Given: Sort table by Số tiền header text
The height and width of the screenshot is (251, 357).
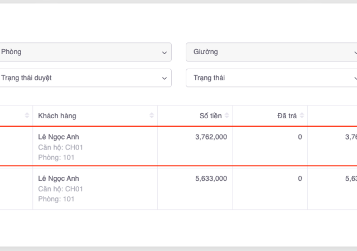Looking at the screenshot, I should tap(210, 115).
